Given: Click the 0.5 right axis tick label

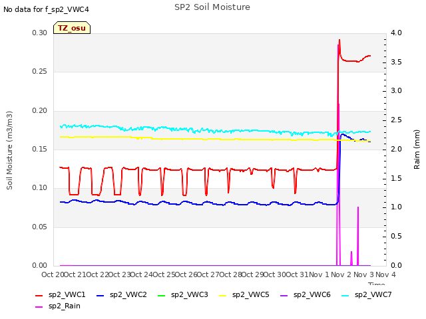Looking at the screenshot, I should (396, 237).
